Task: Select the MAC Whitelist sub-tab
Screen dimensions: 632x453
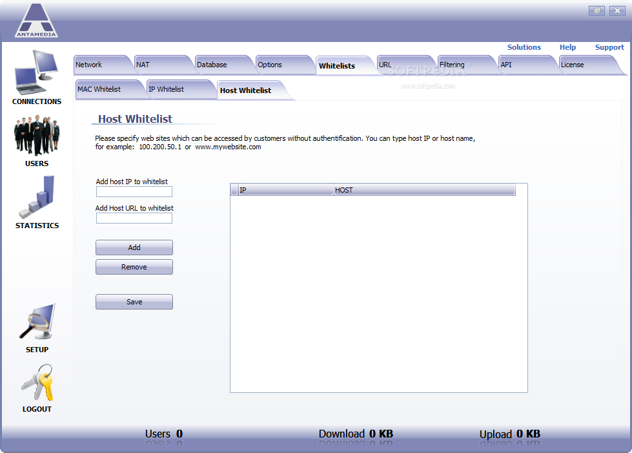Action: coord(110,89)
